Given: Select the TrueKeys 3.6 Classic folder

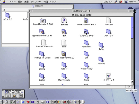Looking at the screenshot, I should tap(42, 54).
